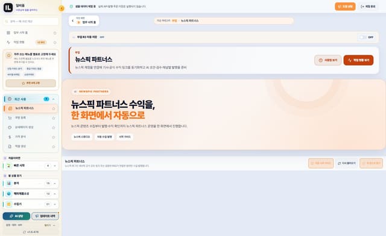Switch on the auto-save OFF toggle

pos(362,37)
